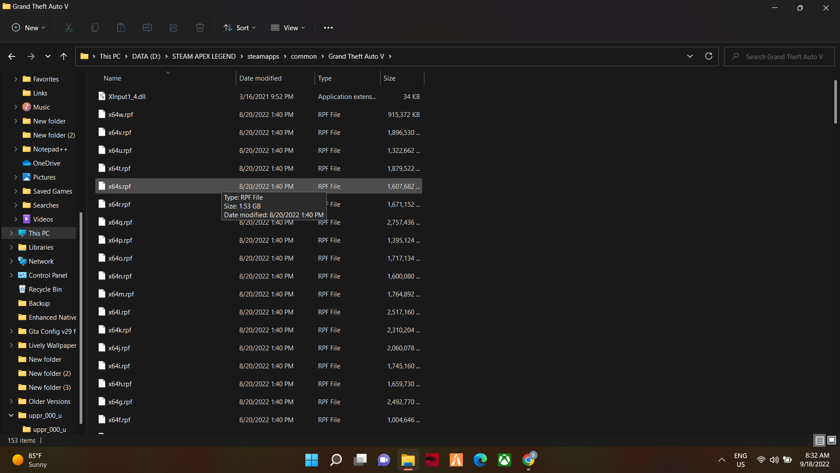Click the Paste clipboard icon
The height and width of the screenshot is (473, 840).
point(121,28)
